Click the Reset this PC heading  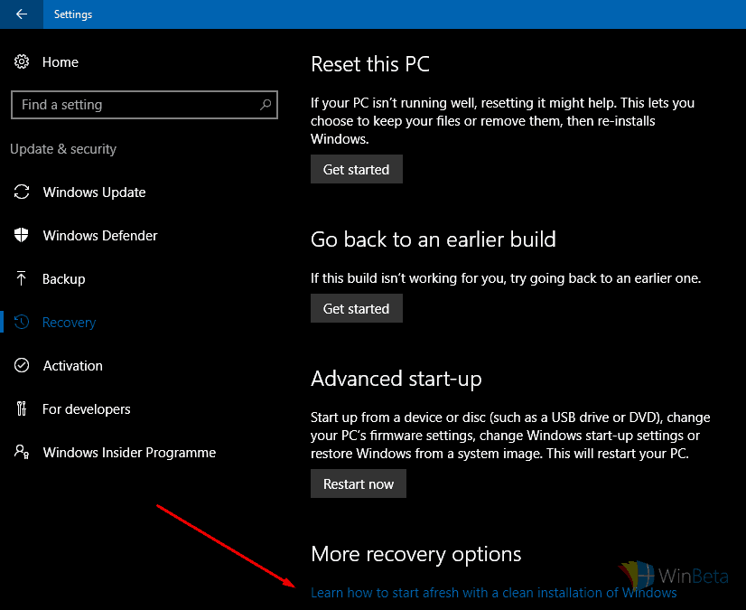370,64
